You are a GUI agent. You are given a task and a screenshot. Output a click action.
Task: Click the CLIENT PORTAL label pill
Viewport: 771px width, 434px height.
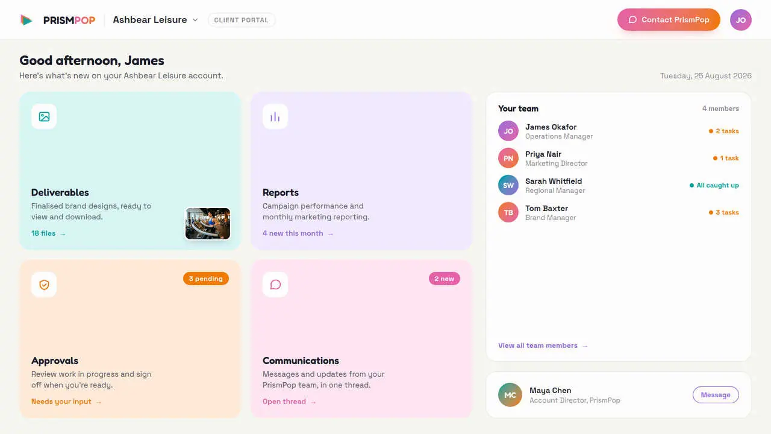pyautogui.click(x=242, y=20)
